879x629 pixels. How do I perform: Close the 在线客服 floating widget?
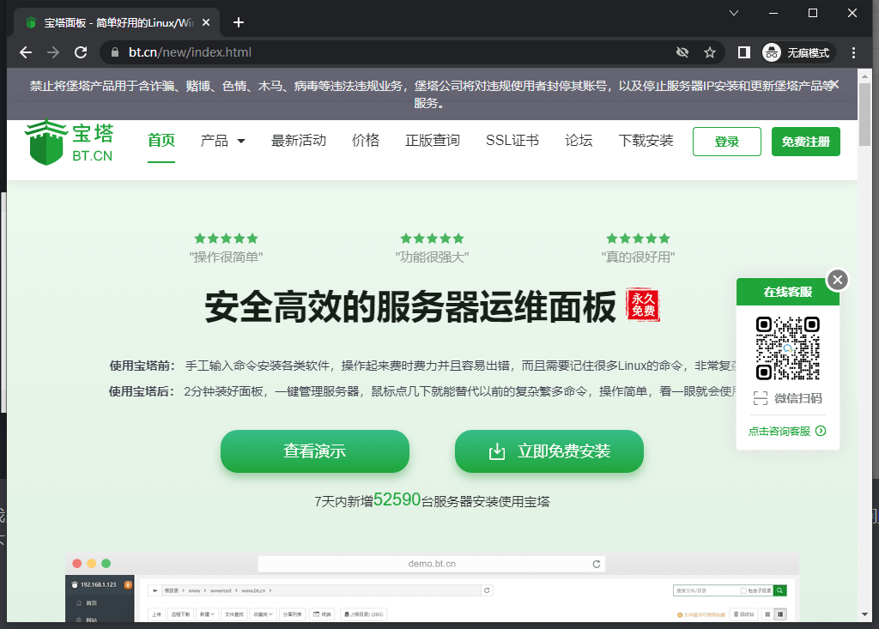838,279
